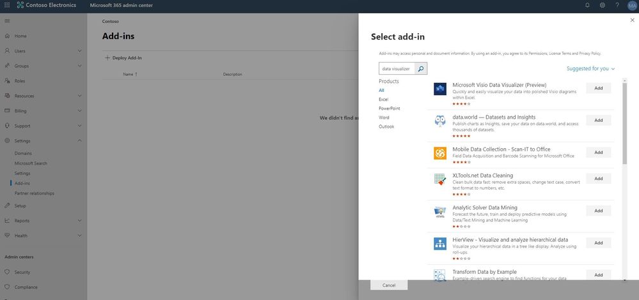
Task: Click the data visualizer search field
Action: coord(397,69)
